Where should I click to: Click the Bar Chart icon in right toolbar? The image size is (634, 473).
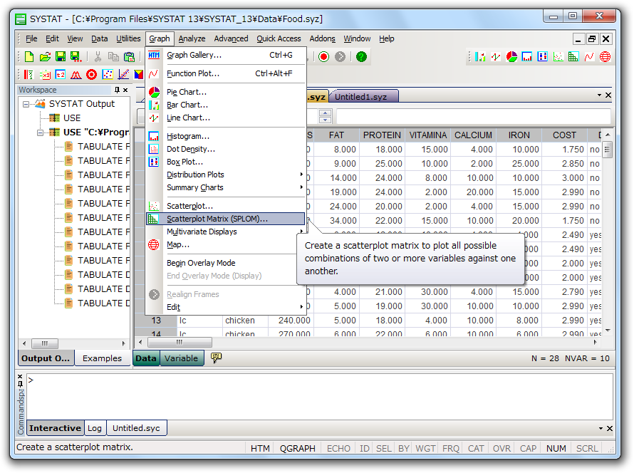click(480, 57)
